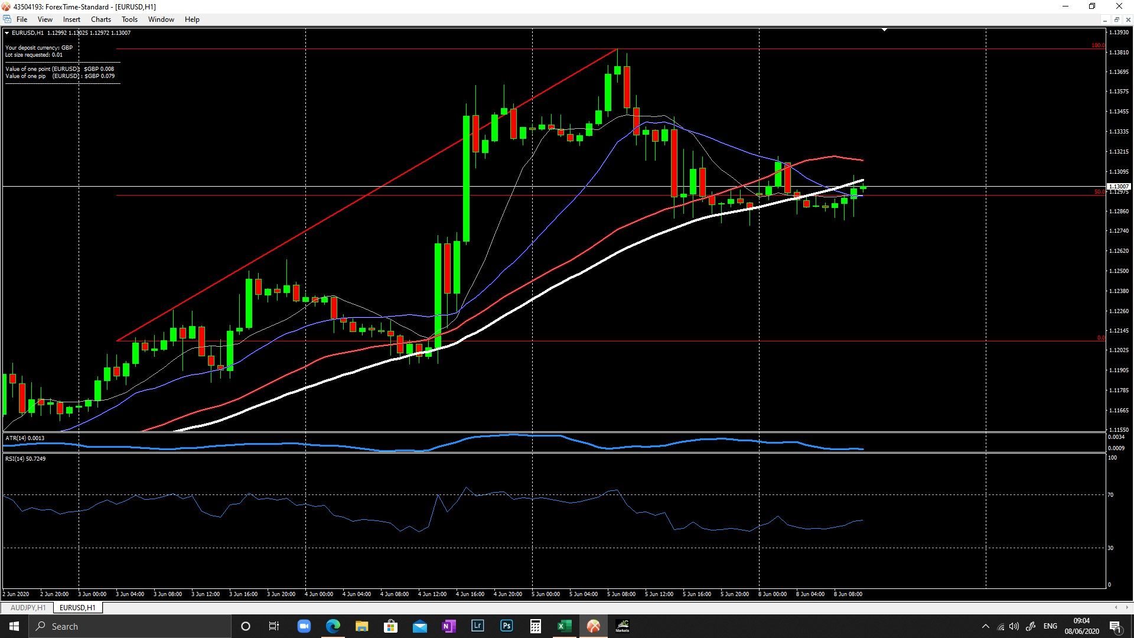This screenshot has height=638, width=1134.
Task: Close the inner EURUSD chart window
Action: 1128,19
